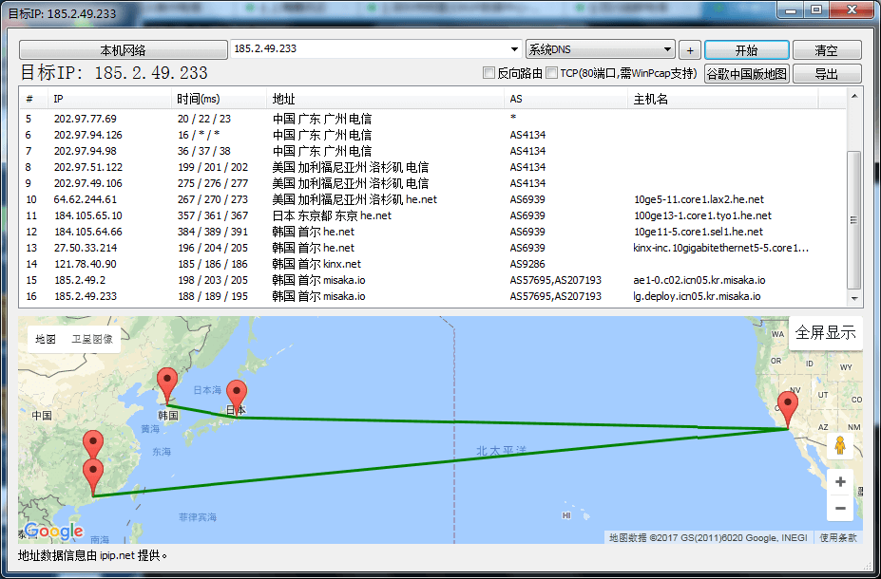
Task: Click the Google logo on map
Action: [x=53, y=532]
